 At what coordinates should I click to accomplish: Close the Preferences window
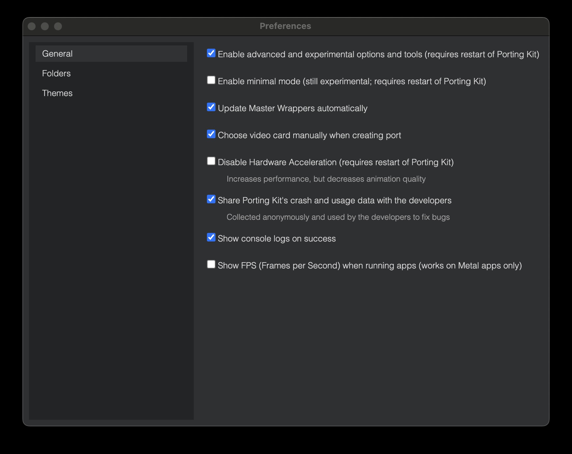click(x=32, y=26)
